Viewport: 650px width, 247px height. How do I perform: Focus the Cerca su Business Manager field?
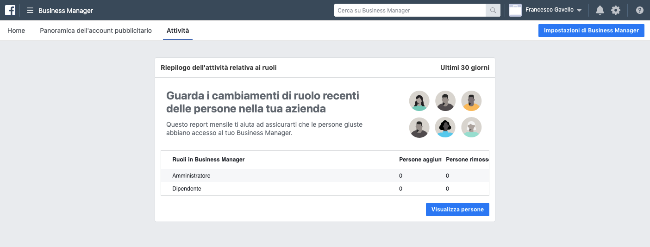(x=410, y=10)
